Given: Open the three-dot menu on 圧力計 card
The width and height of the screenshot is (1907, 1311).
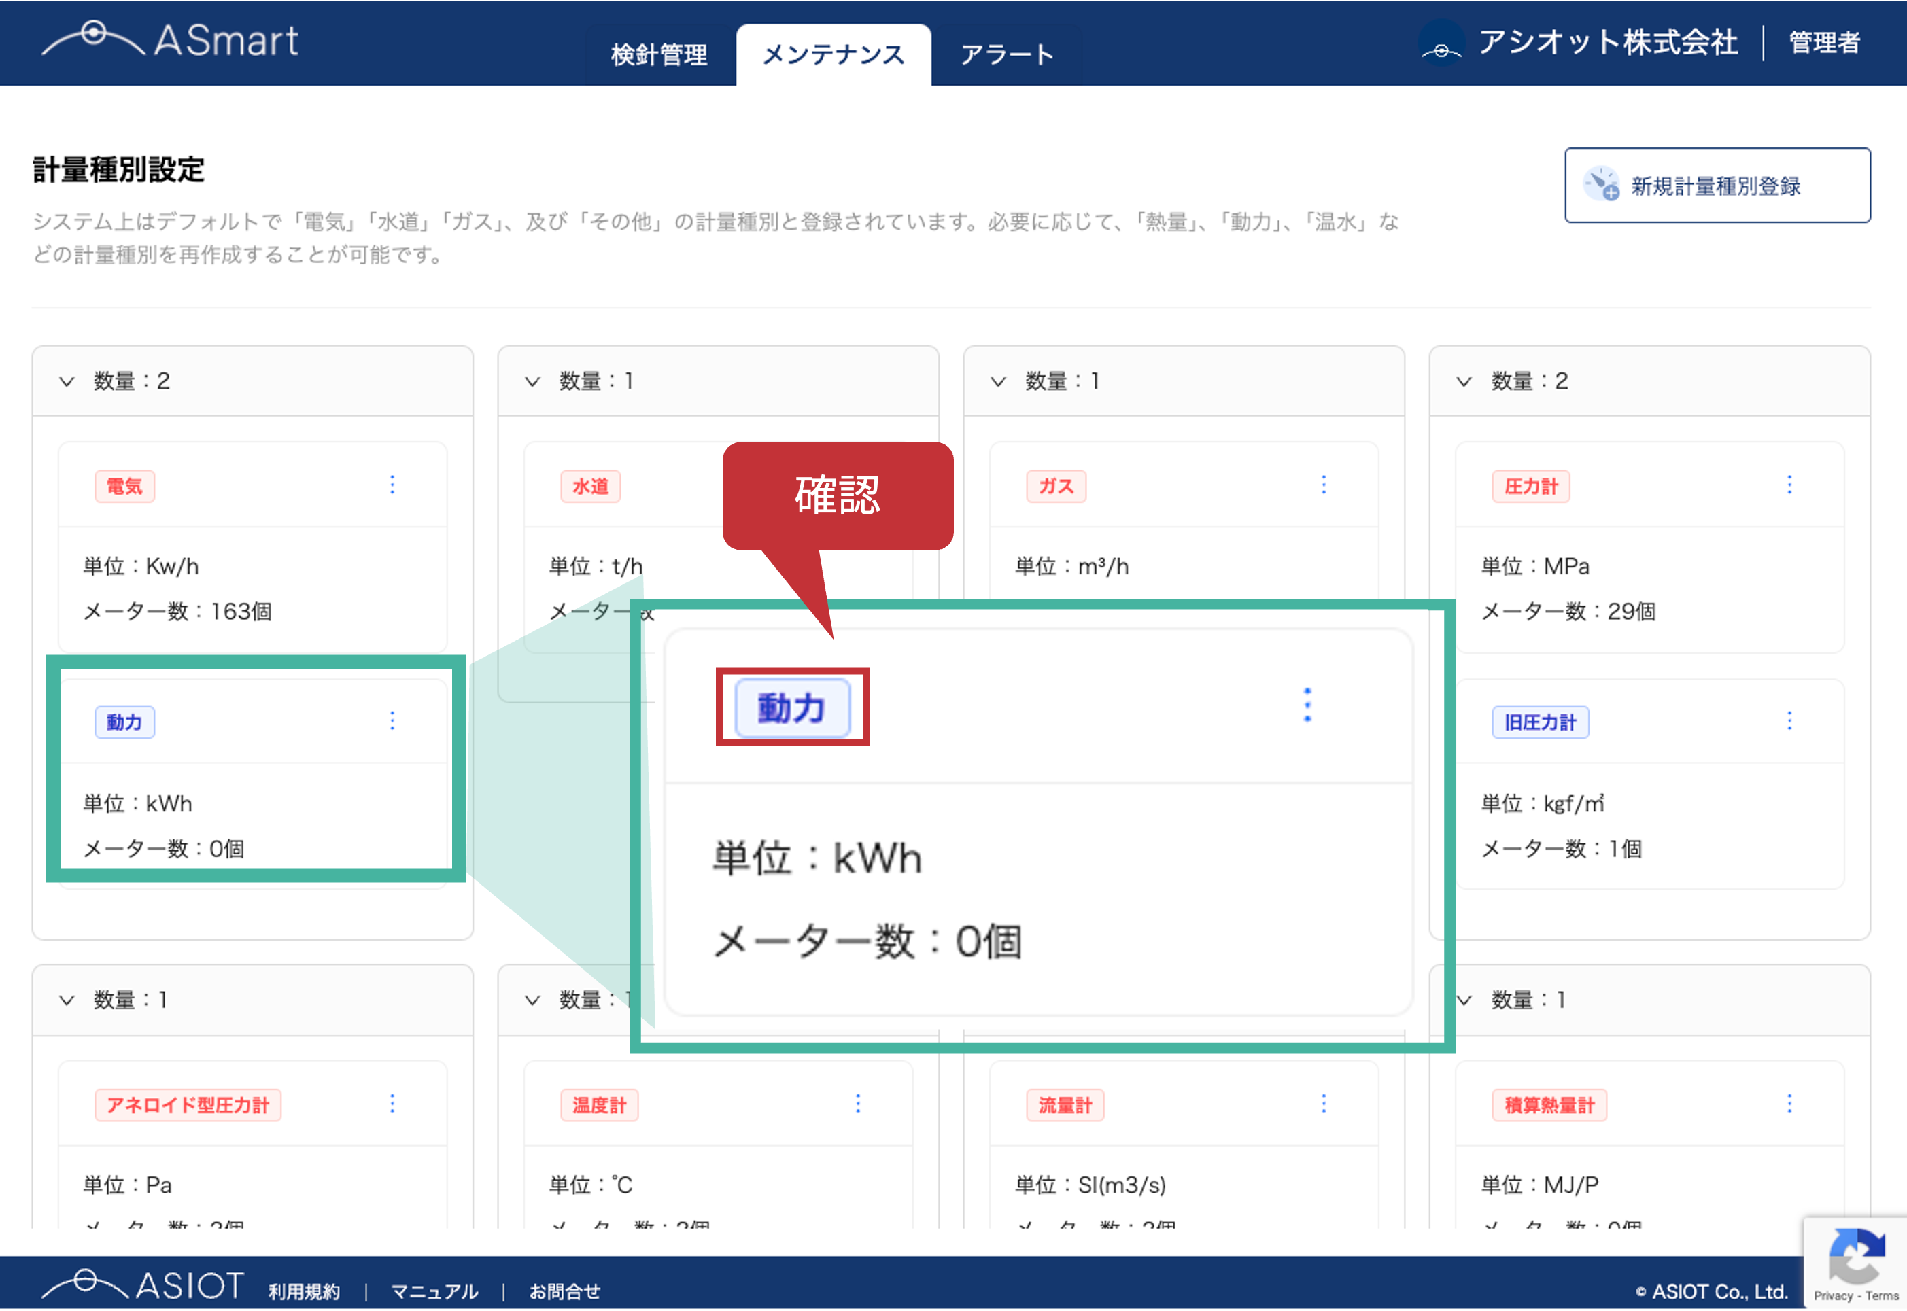Looking at the screenshot, I should pyautogui.click(x=1789, y=485).
